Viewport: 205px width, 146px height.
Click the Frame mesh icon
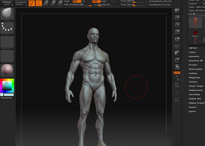[x=177, y=85]
